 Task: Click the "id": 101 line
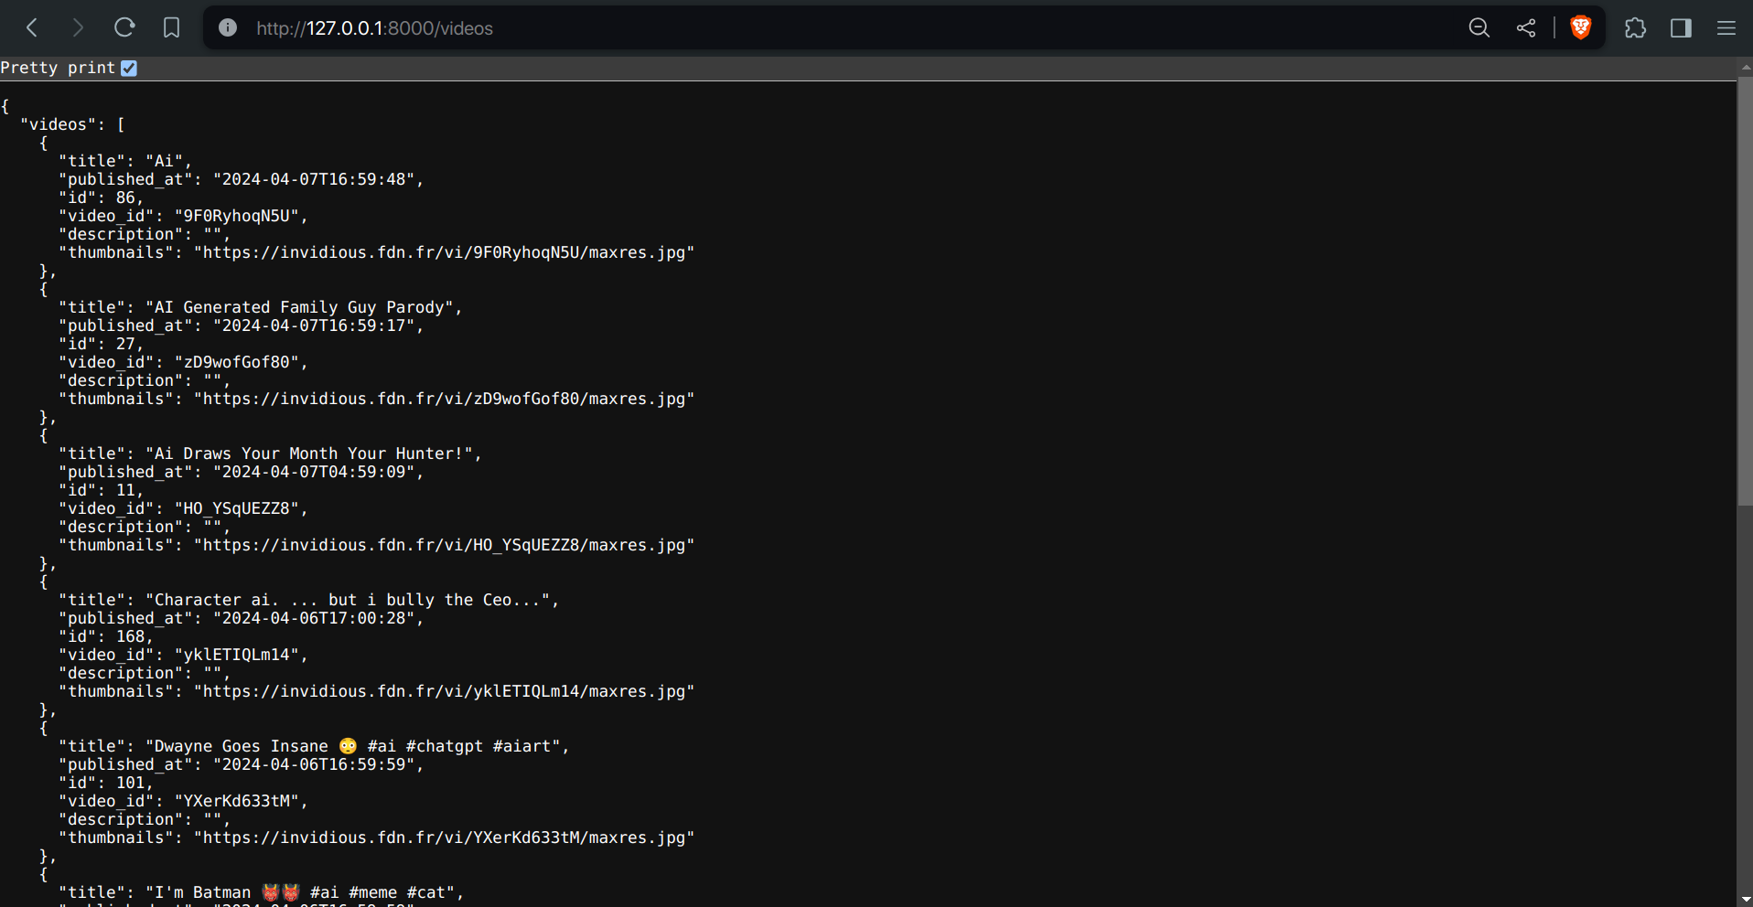(x=106, y=783)
